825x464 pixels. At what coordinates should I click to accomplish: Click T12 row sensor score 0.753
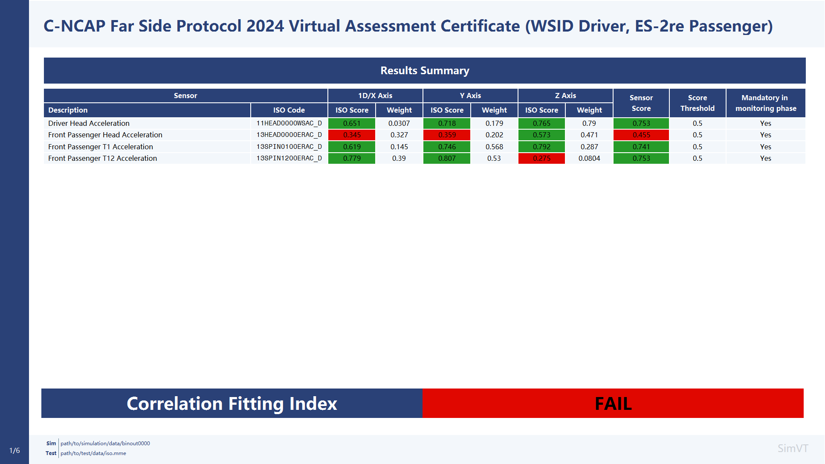pos(641,158)
